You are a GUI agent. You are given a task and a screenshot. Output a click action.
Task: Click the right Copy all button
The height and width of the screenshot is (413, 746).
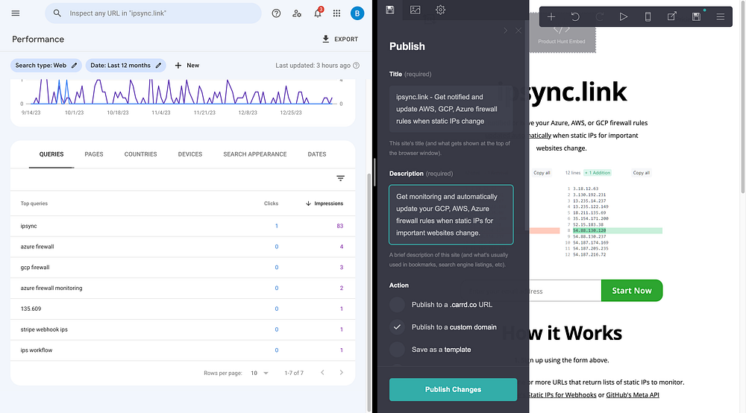click(x=641, y=173)
